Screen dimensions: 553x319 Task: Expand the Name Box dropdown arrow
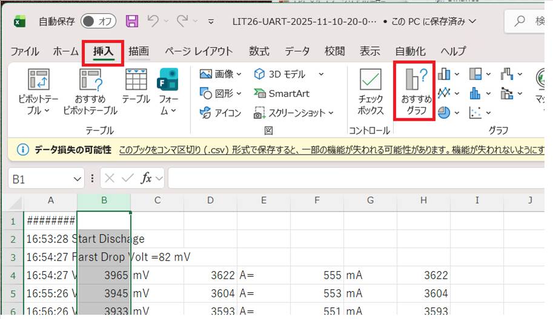coord(78,178)
